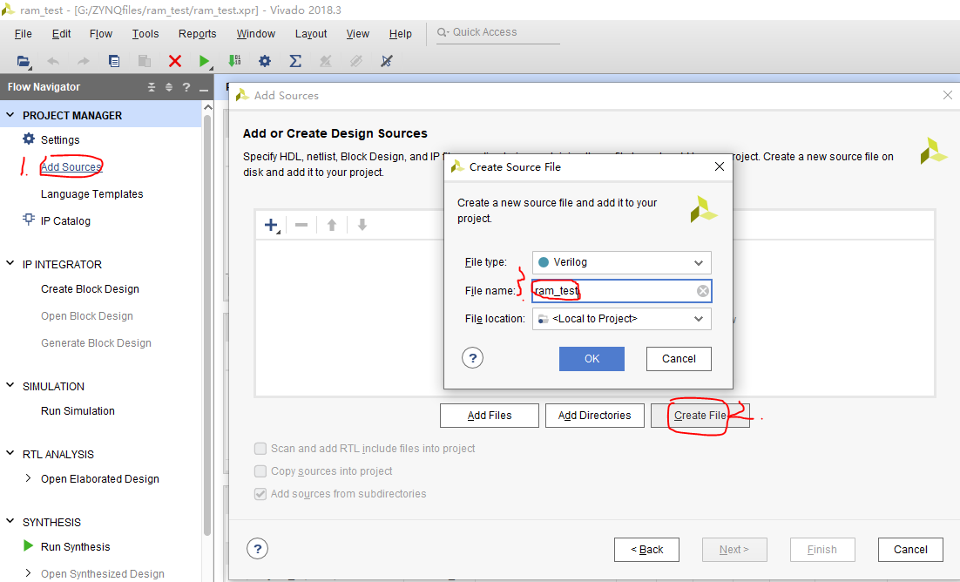Open the File location dropdown

coord(621,319)
